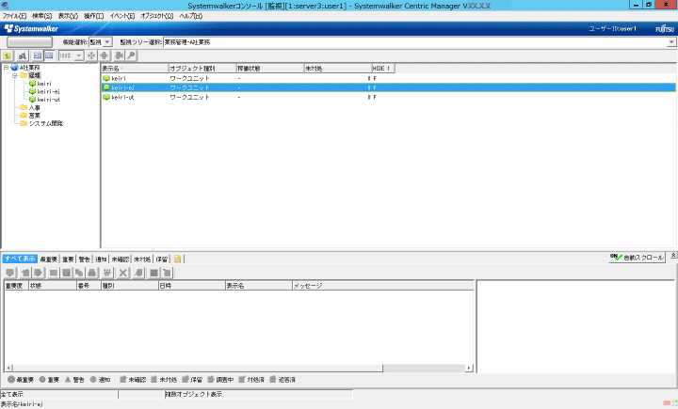Select the 警告 event tab
This screenshot has width=678, height=409.
(x=85, y=260)
